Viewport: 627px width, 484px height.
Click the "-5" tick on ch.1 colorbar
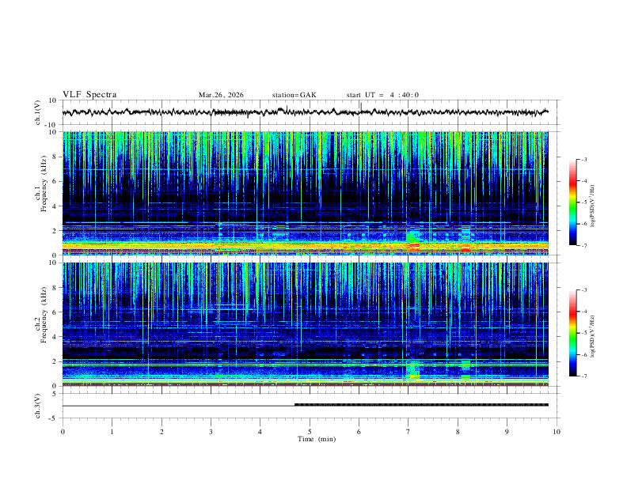(x=583, y=202)
